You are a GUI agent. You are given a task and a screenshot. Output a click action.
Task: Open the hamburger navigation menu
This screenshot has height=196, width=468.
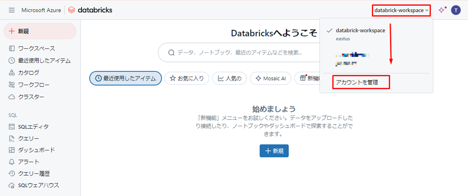(x=12, y=10)
